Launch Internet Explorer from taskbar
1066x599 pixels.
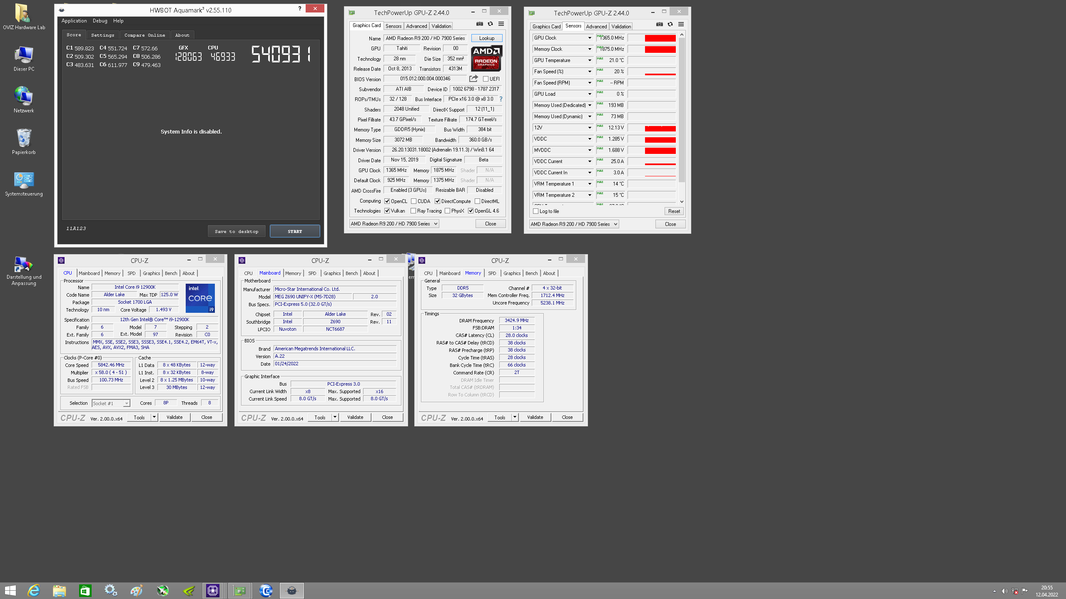pos(34,591)
